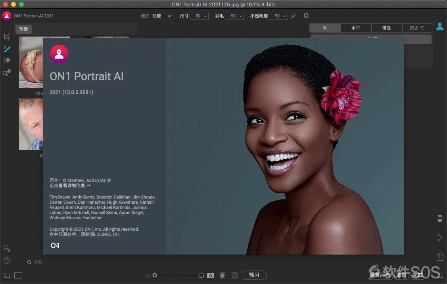Click the pink Portrait AI logo in splash

click(x=59, y=54)
